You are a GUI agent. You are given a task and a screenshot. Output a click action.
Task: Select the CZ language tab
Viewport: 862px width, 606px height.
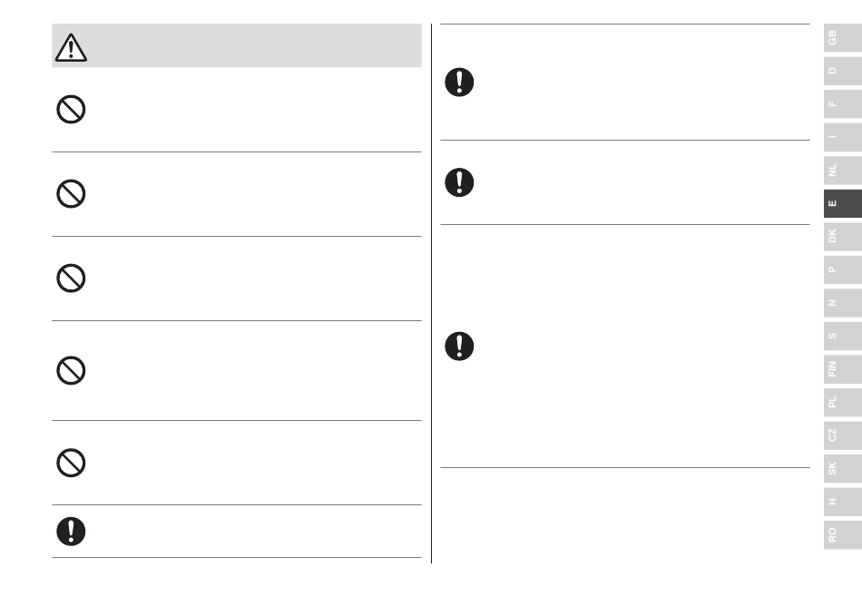pos(843,435)
